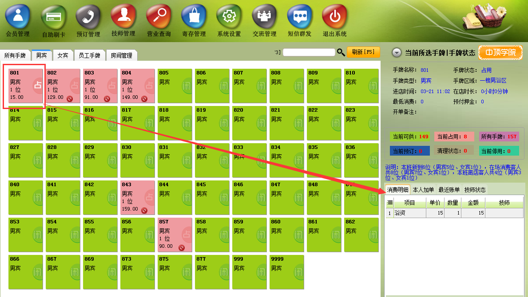Open 交班管理 shift handover icon
The width and height of the screenshot is (528, 297).
(x=264, y=16)
